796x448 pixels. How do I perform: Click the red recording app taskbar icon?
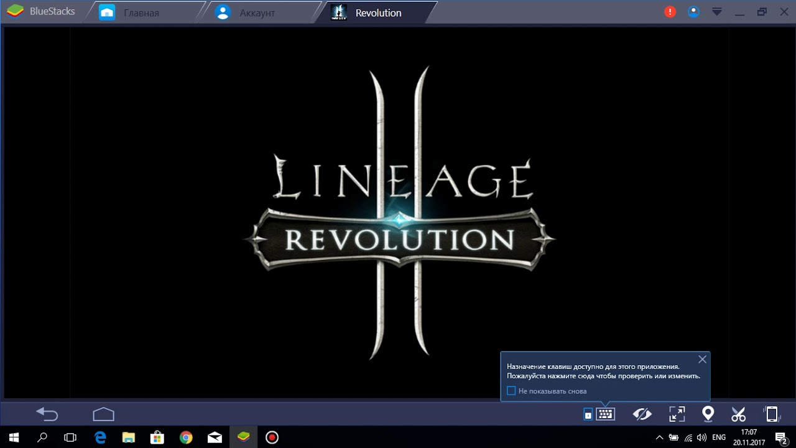[x=272, y=437]
